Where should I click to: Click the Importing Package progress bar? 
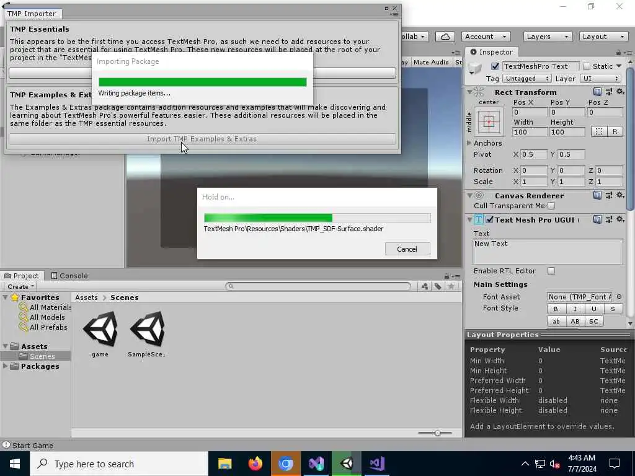click(x=203, y=82)
